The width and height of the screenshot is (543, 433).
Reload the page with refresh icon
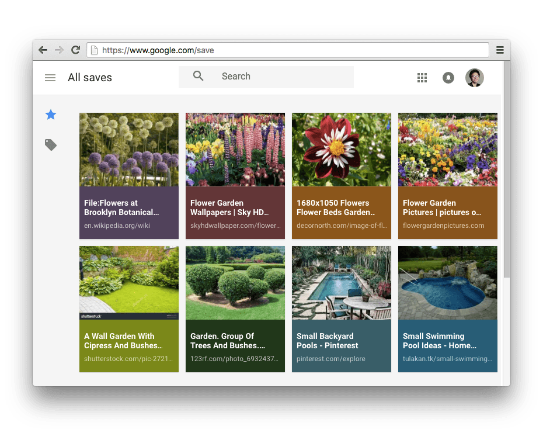tap(75, 50)
